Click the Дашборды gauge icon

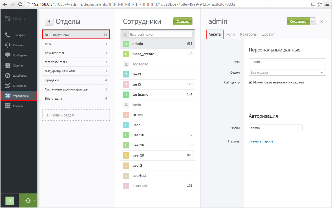(x=8, y=76)
